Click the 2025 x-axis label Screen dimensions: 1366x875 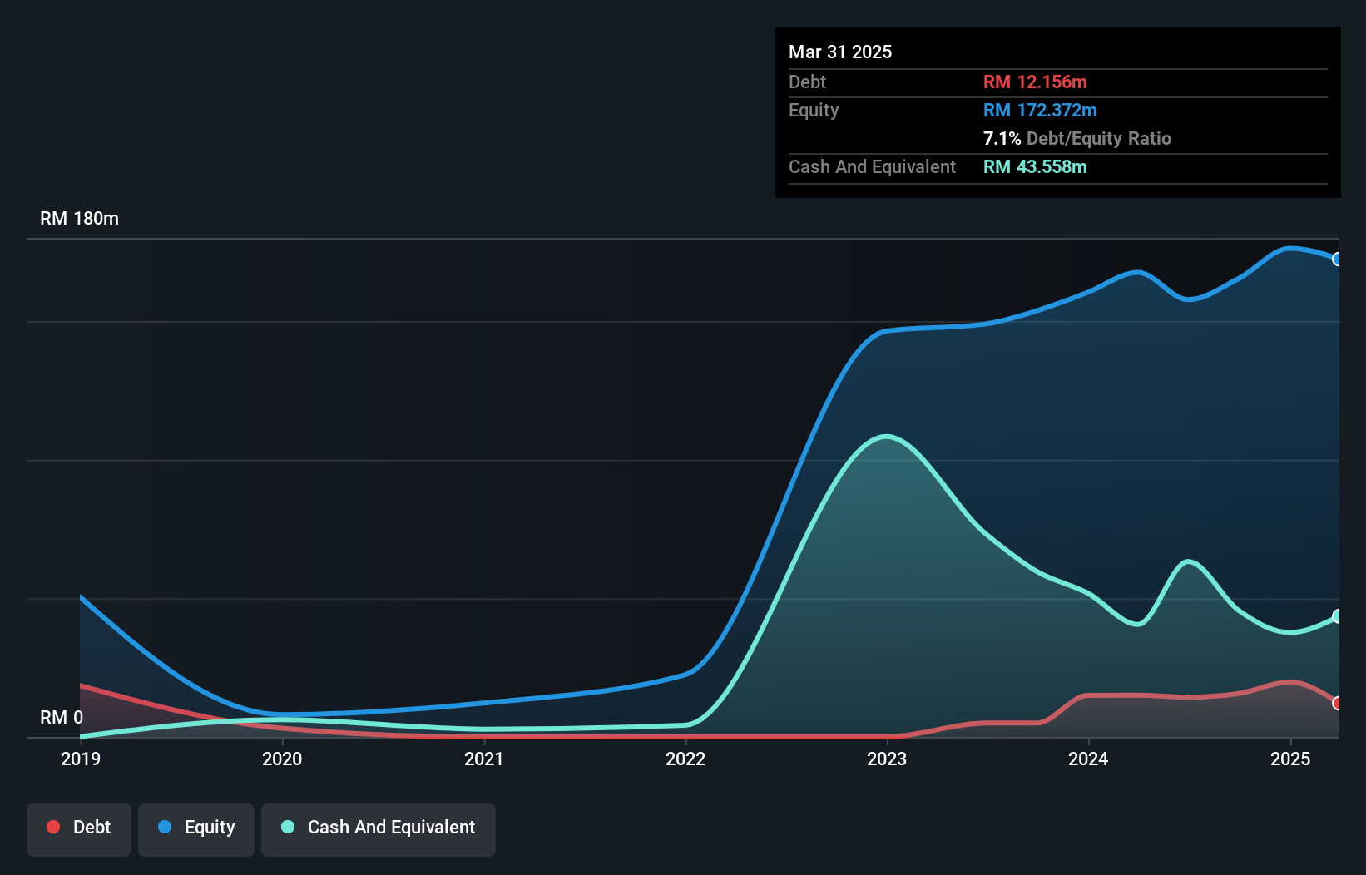[1290, 759]
